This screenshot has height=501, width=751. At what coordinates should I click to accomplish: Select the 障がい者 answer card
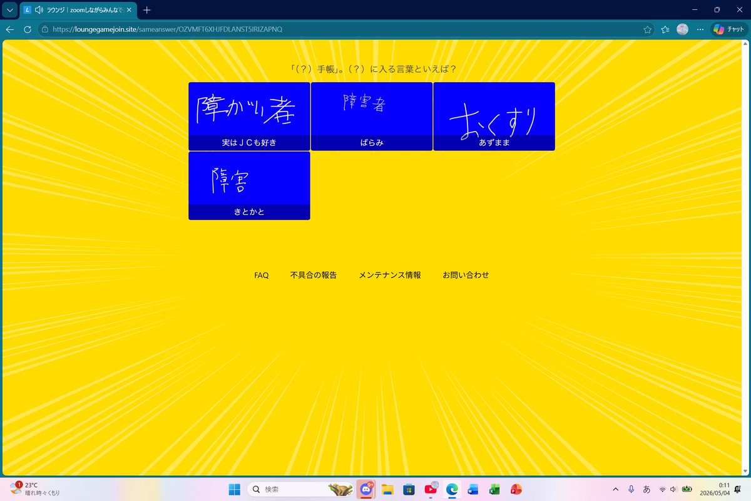(x=249, y=116)
